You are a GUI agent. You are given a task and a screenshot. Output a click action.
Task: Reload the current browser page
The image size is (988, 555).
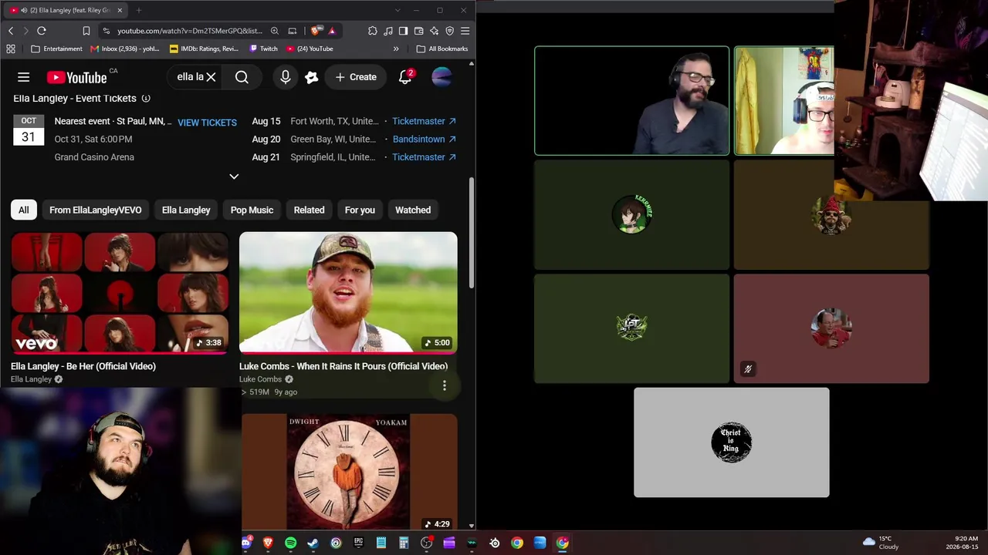coord(42,31)
